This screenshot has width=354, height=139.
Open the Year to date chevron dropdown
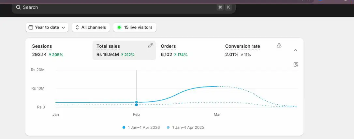tap(64, 28)
